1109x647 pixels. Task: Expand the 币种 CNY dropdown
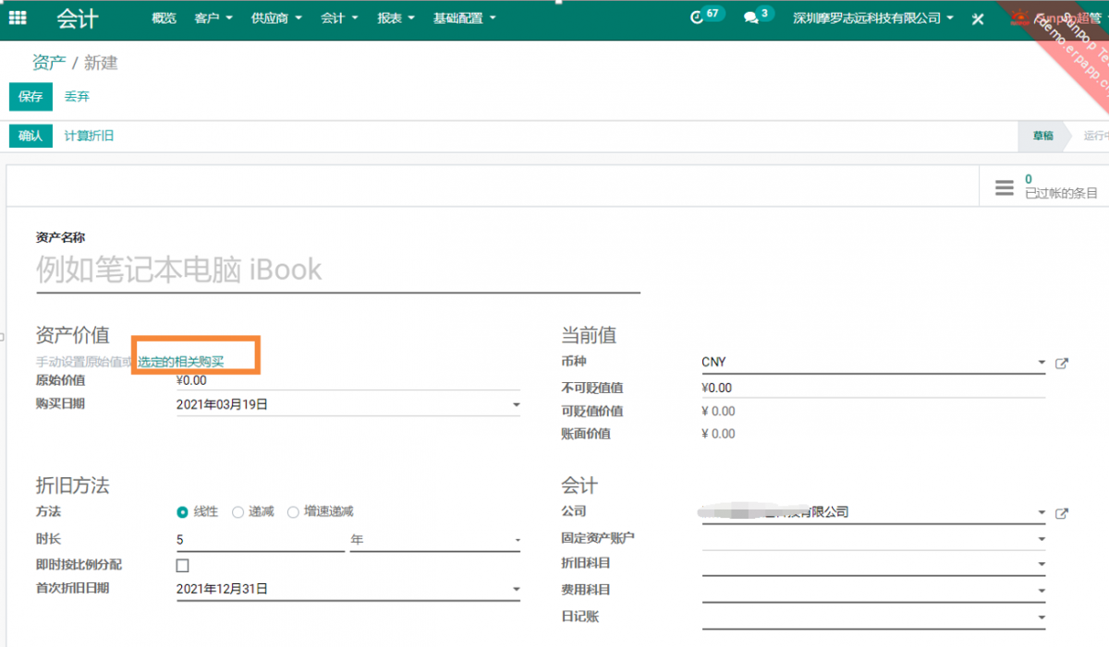[1042, 363]
